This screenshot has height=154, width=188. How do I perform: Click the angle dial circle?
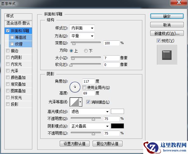coord(75,87)
